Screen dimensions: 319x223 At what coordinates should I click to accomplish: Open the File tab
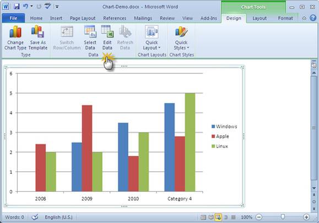(13, 18)
